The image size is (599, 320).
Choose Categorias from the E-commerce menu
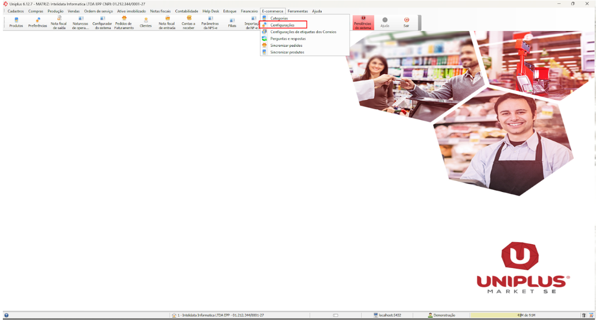coord(279,18)
